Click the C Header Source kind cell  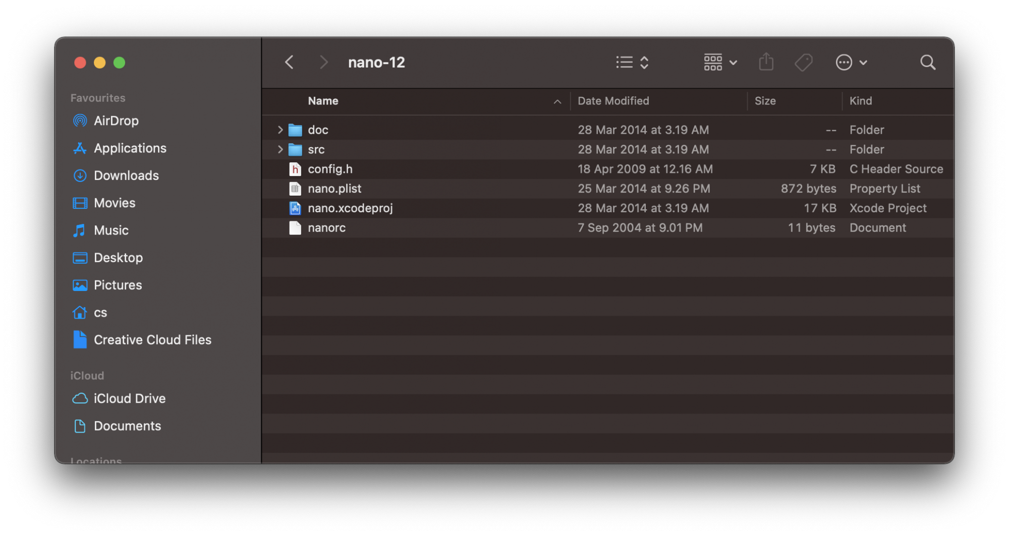tap(896, 169)
